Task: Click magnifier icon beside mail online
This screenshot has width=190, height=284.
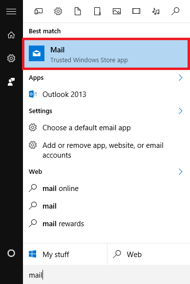Action: tap(33, 188)
